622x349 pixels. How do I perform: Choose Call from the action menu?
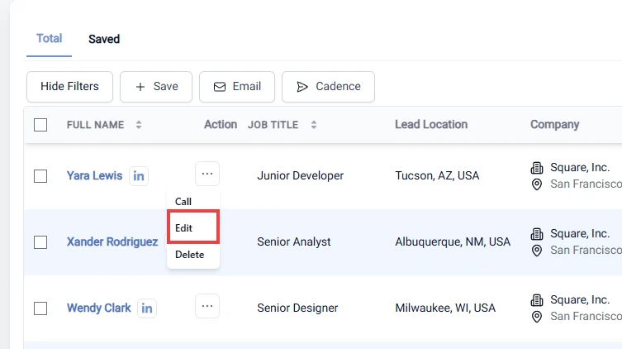tap(193, 201)
